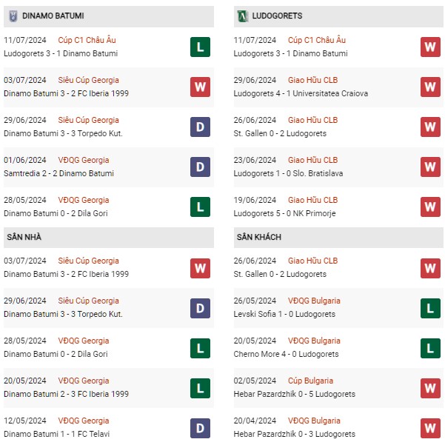This screenshot has height=442, width=445.
Task: Click W badge for Ludogorets 5-0 NK Primorje
Action: coord(430,207)
